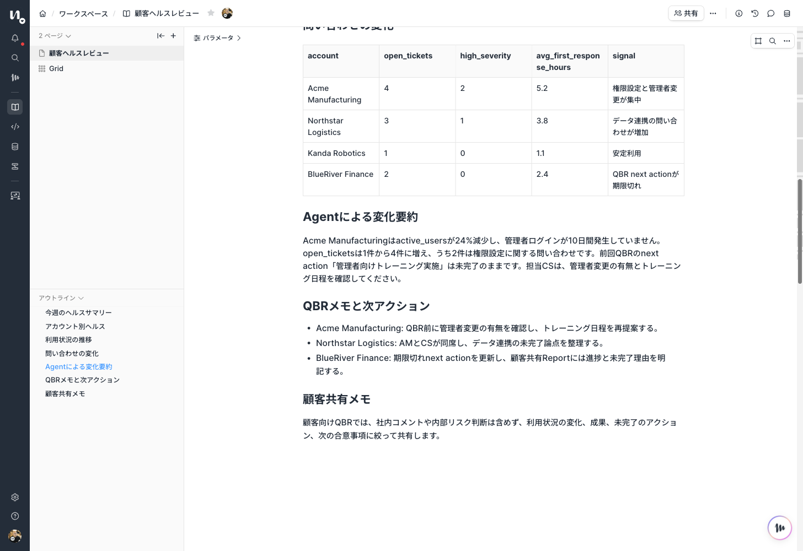Jump to Agentによる変化要約 outline item
The height and width of the screenshot is (551, 803).
[x=79, y=367]
